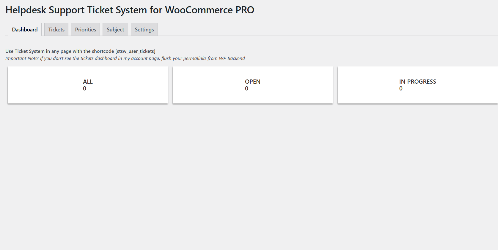Screen dimensions: 498x250
Task: Click the OPEN card label
Action: [252, 82]
